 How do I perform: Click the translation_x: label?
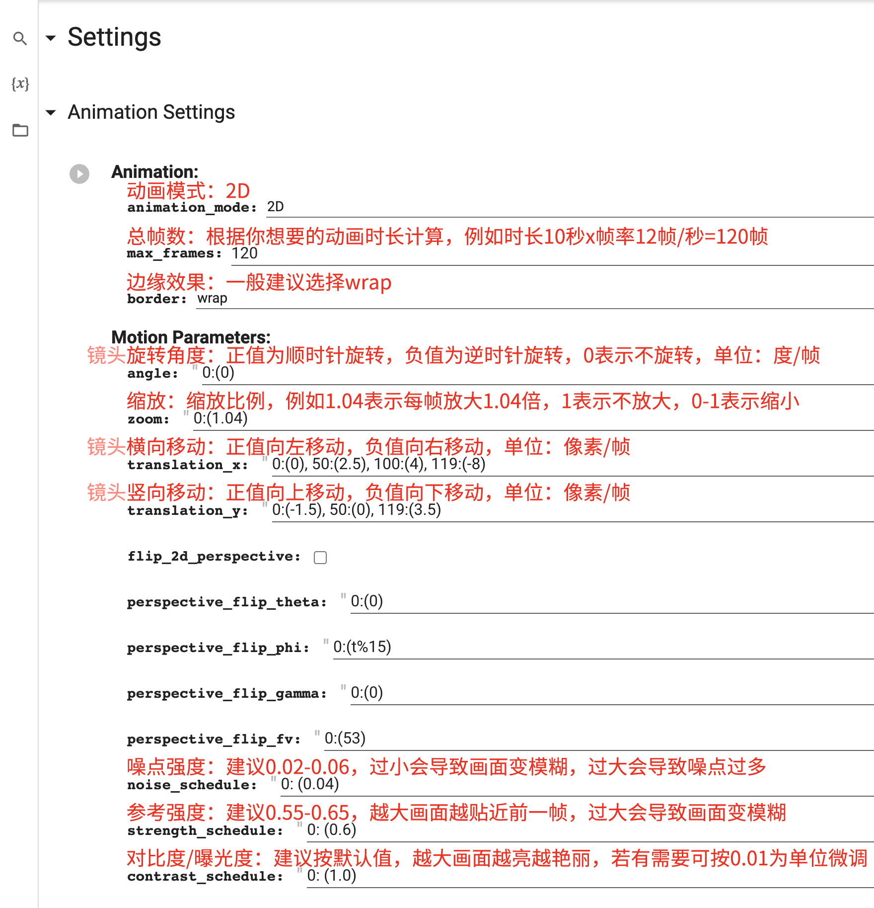coord(188,465)
